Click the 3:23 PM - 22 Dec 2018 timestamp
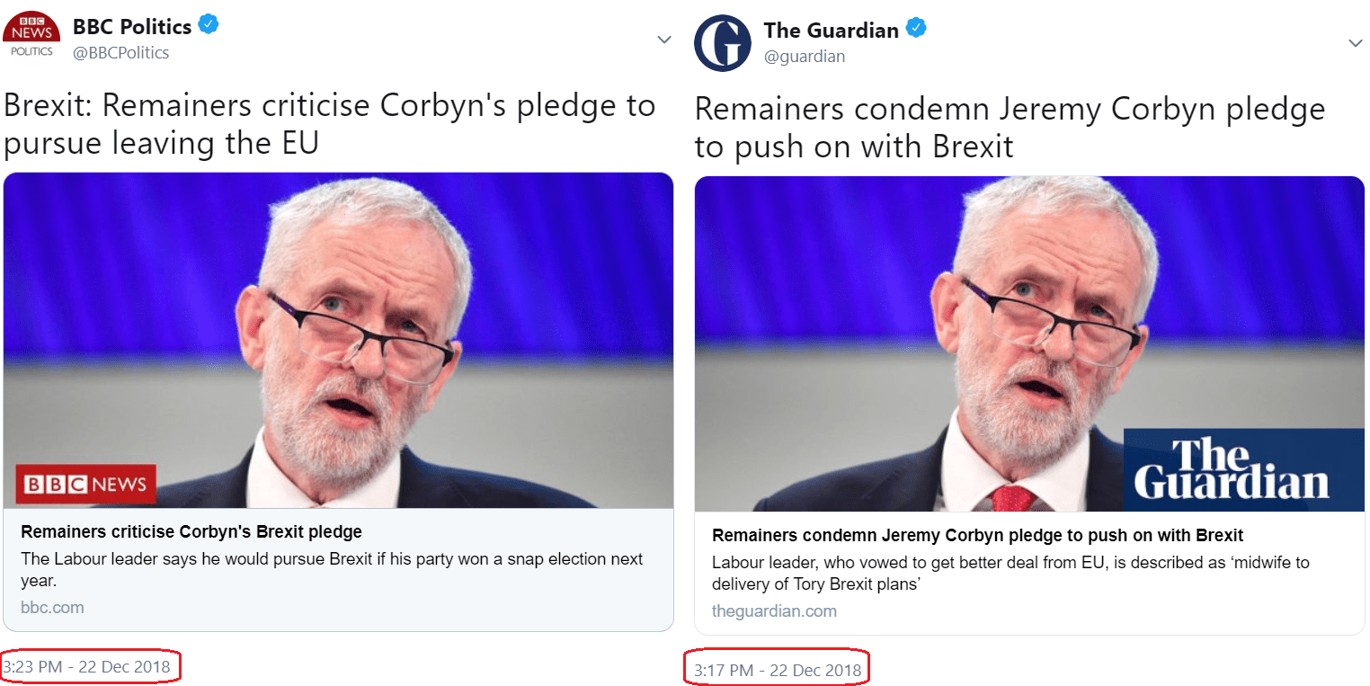The width and height of the screenshot is (1370, 686). pos(85,667)
